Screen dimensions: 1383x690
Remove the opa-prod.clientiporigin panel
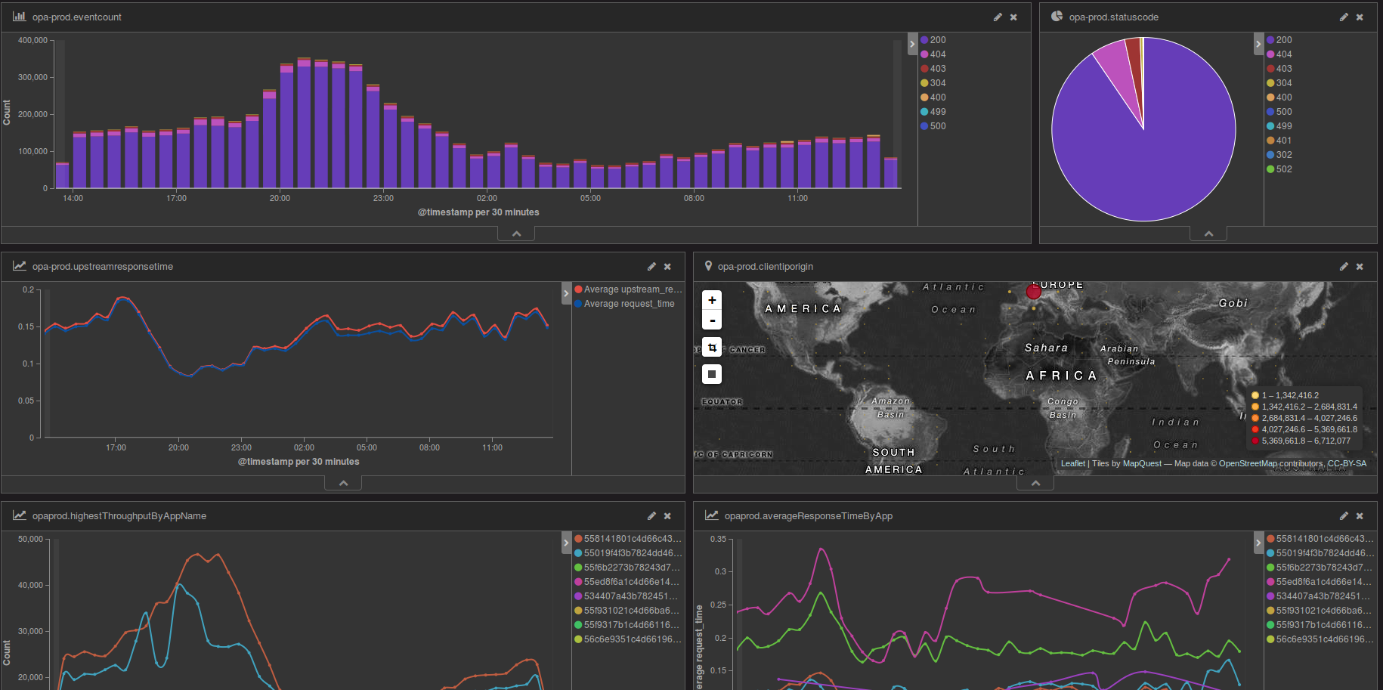point(1360,267)
